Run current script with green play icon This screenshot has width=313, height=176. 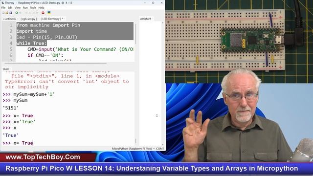click(17, 13)
